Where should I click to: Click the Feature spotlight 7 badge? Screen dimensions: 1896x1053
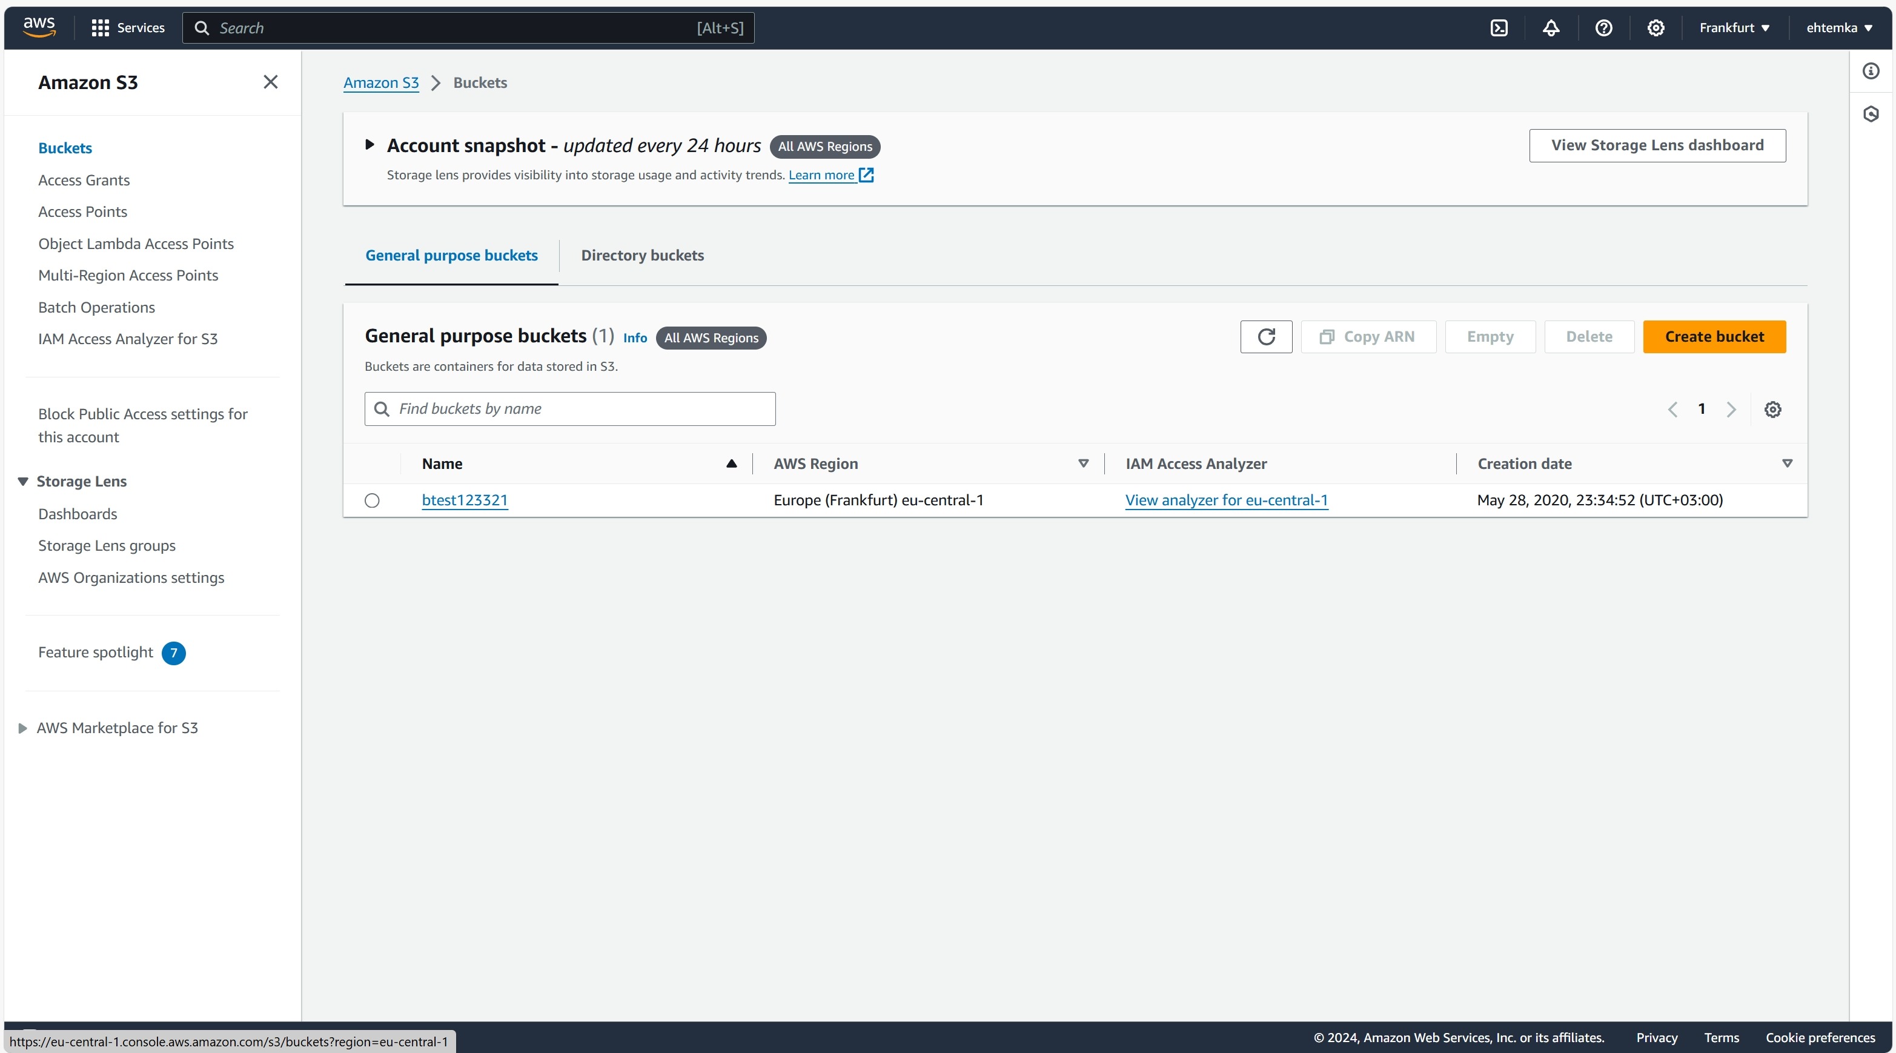pyautogui.click(x=174, y=653)
